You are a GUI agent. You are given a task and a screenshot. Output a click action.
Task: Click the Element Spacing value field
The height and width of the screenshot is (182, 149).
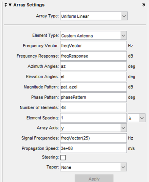click(x=93, y=118)
